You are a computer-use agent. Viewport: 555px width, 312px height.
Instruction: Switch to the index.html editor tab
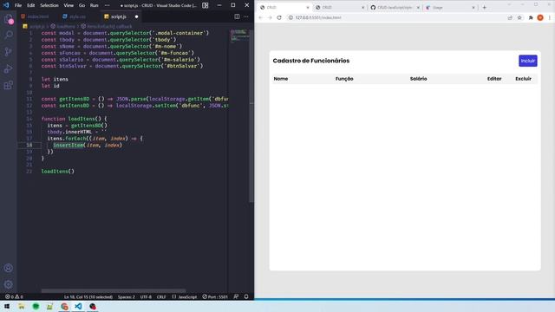click(37, 16)
